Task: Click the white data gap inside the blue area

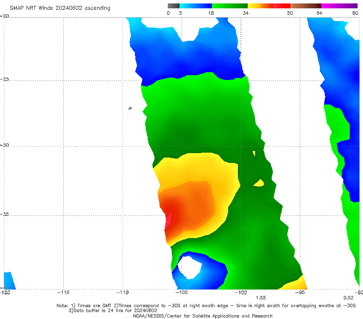Action: (x=190, y=267)
